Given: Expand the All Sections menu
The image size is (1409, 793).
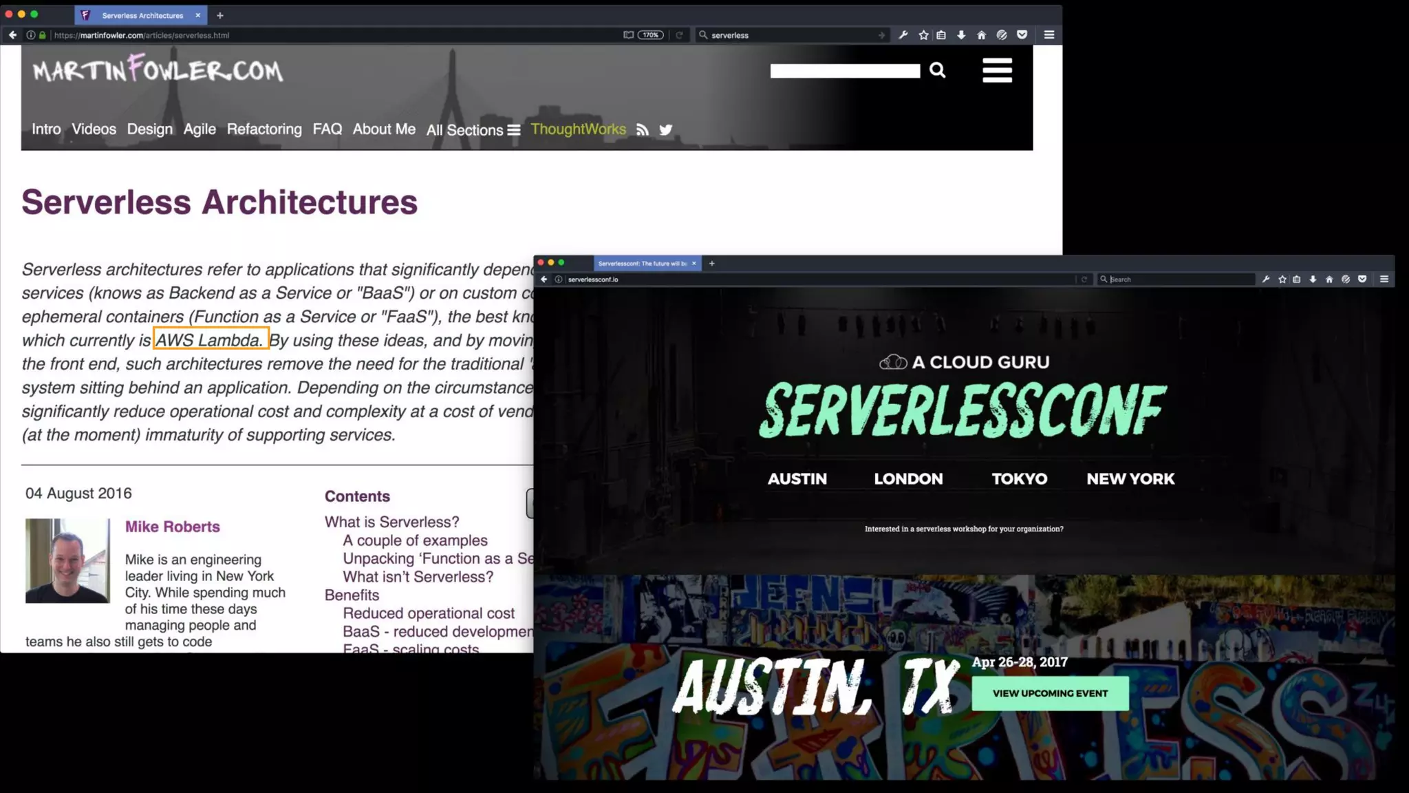Looking at the screenshot, I should click(473, 130).
